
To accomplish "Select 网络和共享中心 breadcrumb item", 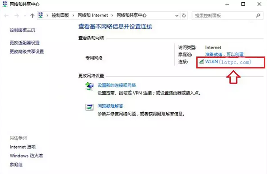I will coord(131,15).
